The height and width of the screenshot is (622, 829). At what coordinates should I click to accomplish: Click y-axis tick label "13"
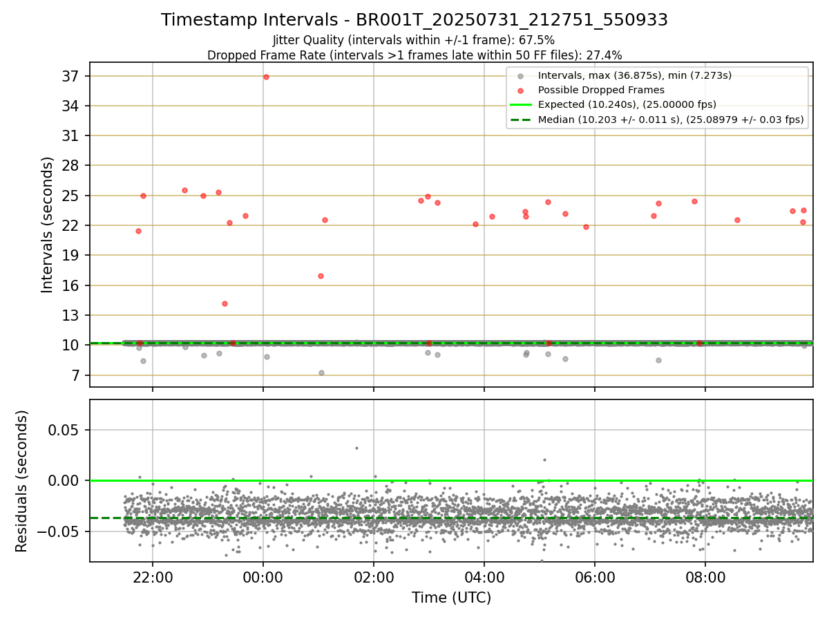(71, 315)
